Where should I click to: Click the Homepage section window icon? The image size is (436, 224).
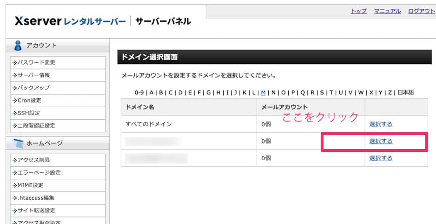tap(18, 143)
